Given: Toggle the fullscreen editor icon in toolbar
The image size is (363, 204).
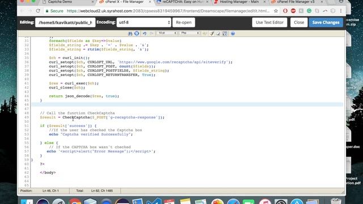Looking at the screenshot, I should [x=225, y=33].
